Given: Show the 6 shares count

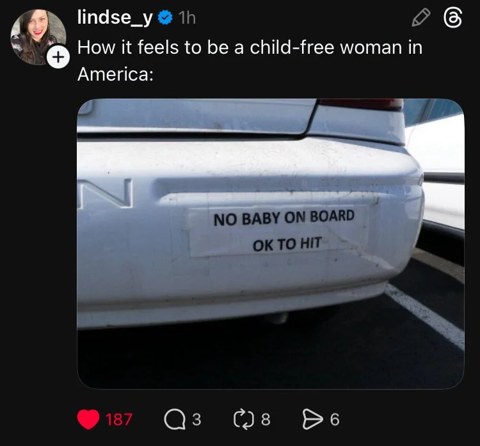Looking at the screenshot, I should (335, 419).
